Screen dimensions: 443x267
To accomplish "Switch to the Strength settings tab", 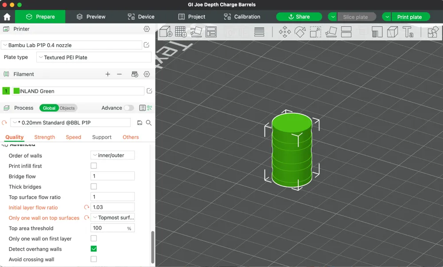I will coord(45,137).
